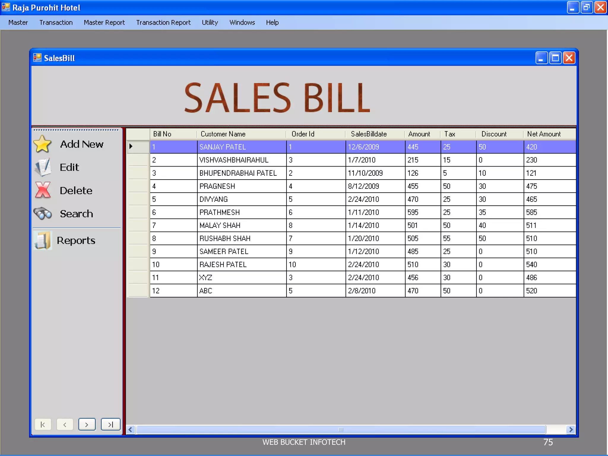Select customer XYZ cell
608x456 pixels.
coord(242,278)
